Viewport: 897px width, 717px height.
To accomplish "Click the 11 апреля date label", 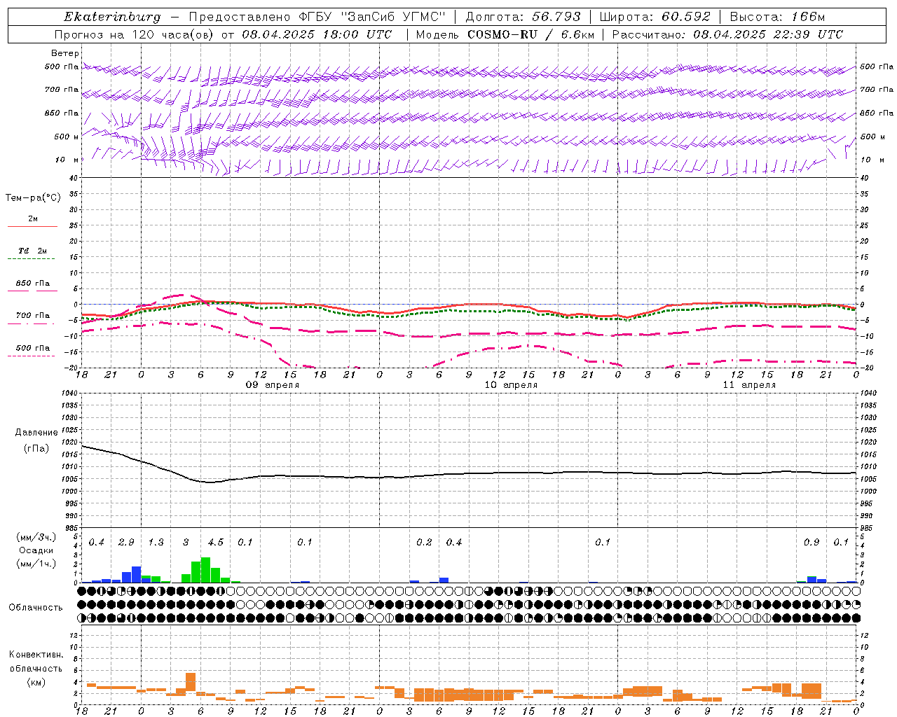I will tap(749, 385).
